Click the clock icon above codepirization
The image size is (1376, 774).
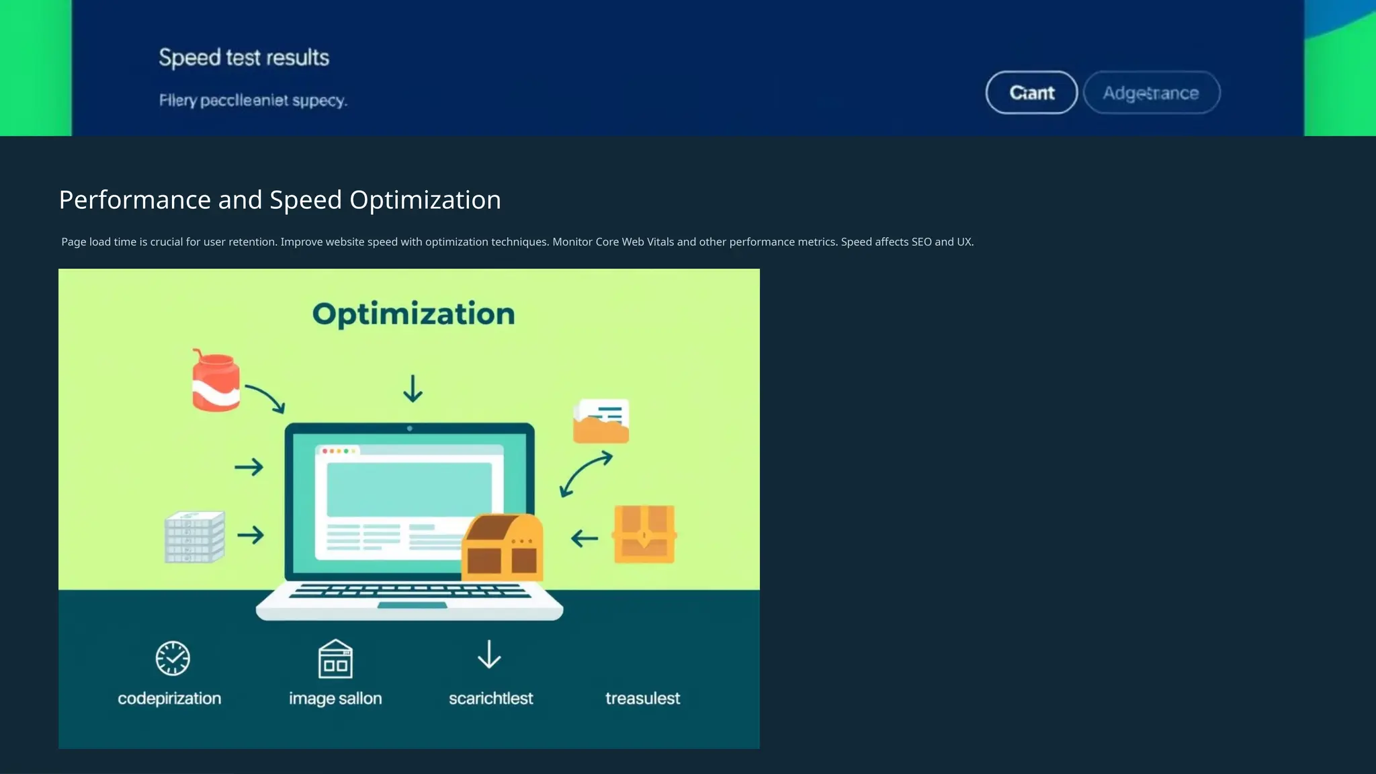173,658
